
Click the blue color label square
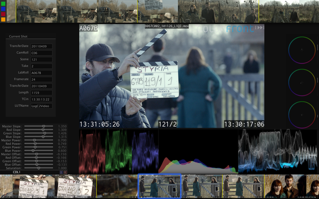tap(4, 8)
